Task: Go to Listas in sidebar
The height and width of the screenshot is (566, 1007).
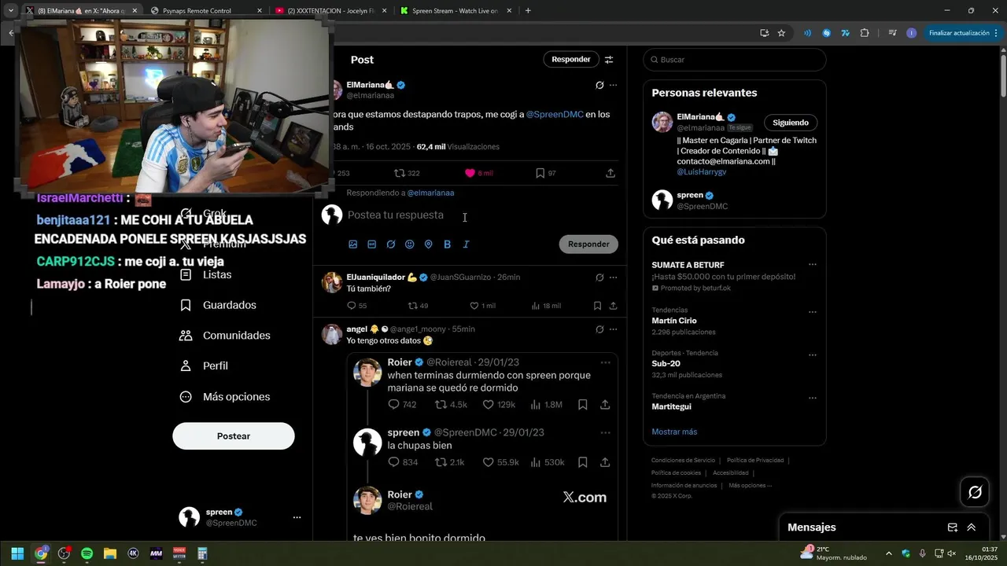Action: 206,275
